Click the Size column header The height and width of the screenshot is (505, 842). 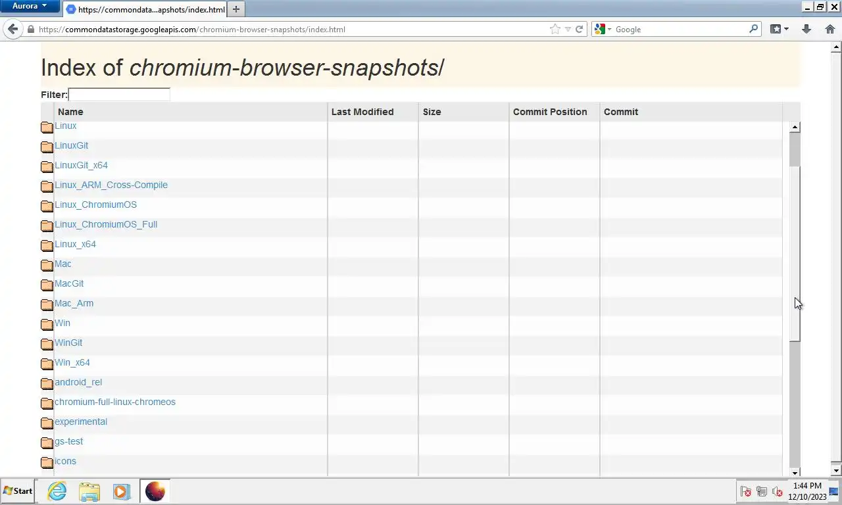[463, 112]
